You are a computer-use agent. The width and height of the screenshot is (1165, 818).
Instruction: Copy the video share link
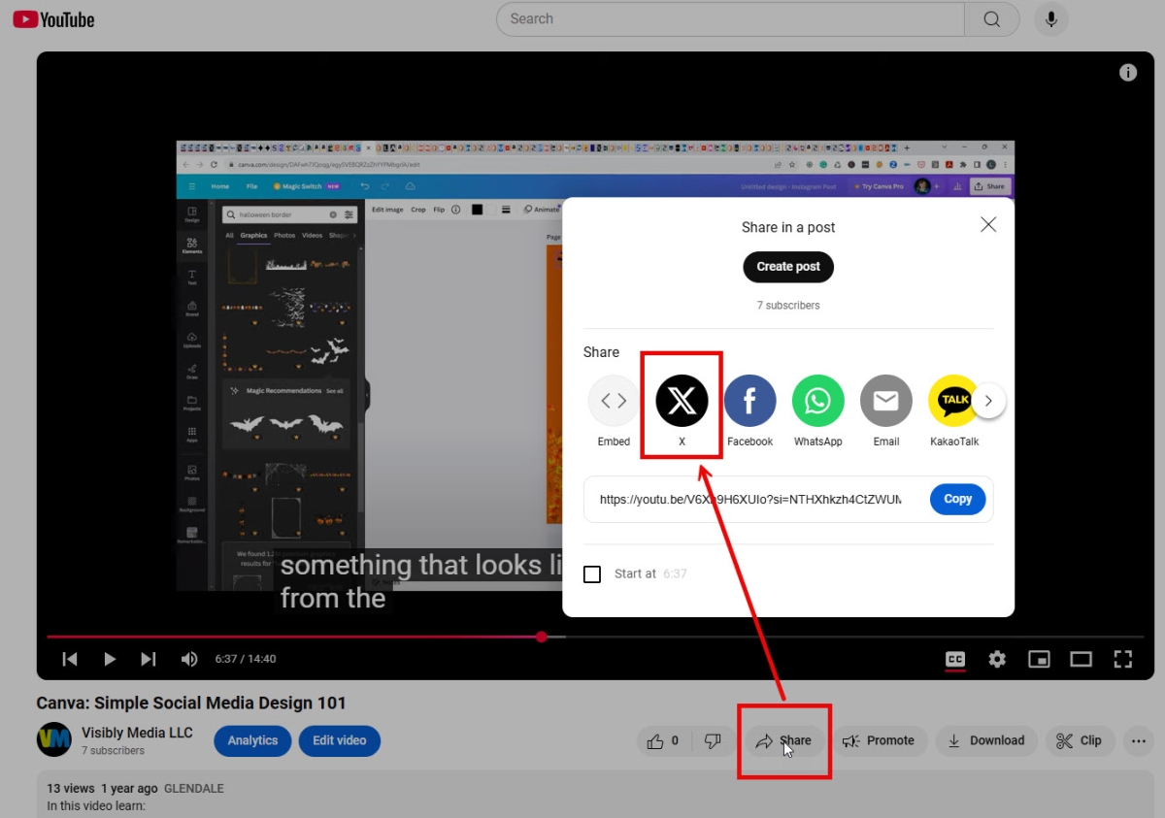(x=957, y=499)
